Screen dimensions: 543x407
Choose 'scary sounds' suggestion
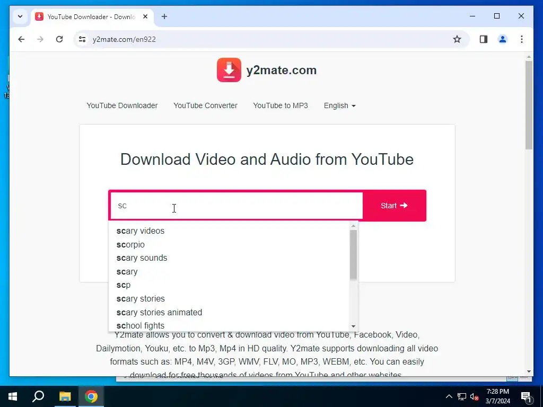click(229, 258)
